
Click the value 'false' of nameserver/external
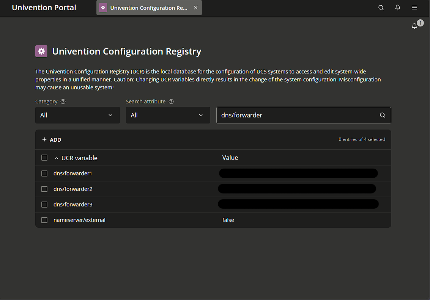coord(228,220)
